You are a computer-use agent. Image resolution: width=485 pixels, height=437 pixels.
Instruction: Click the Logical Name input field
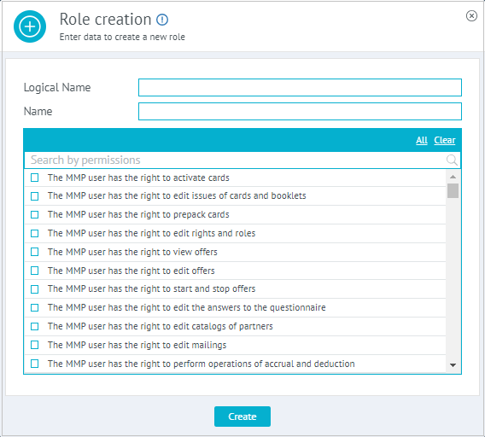[x=300, y=88]
